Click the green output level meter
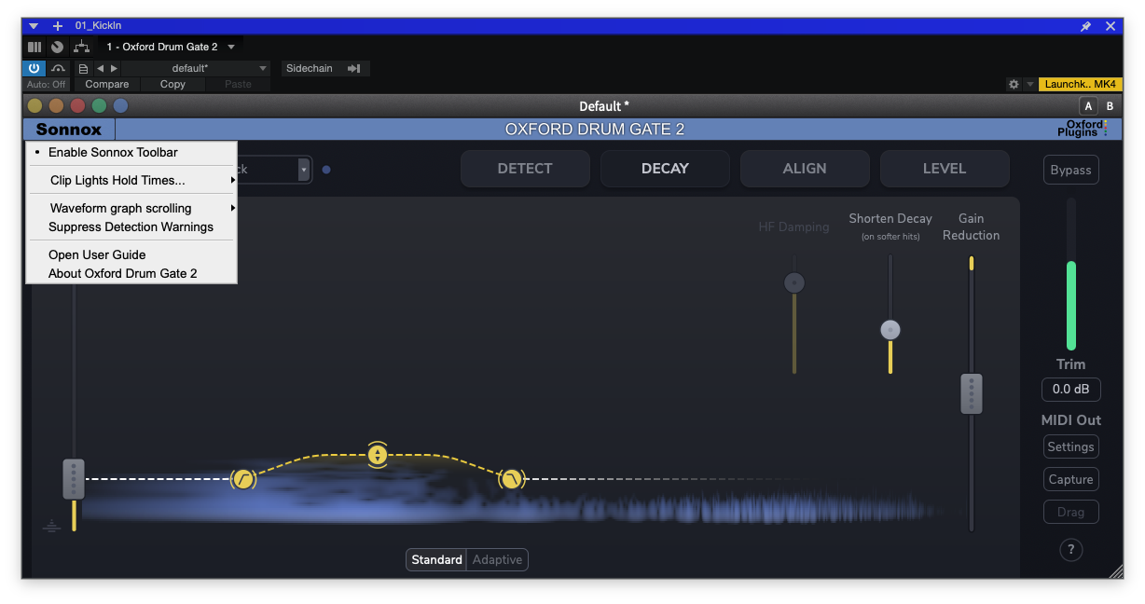 coord(1071,306)
